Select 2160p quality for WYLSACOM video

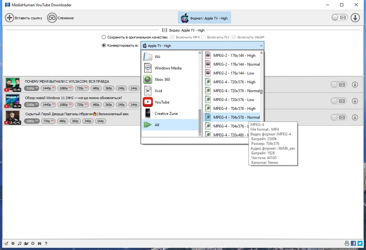click(x=32, y=88)
